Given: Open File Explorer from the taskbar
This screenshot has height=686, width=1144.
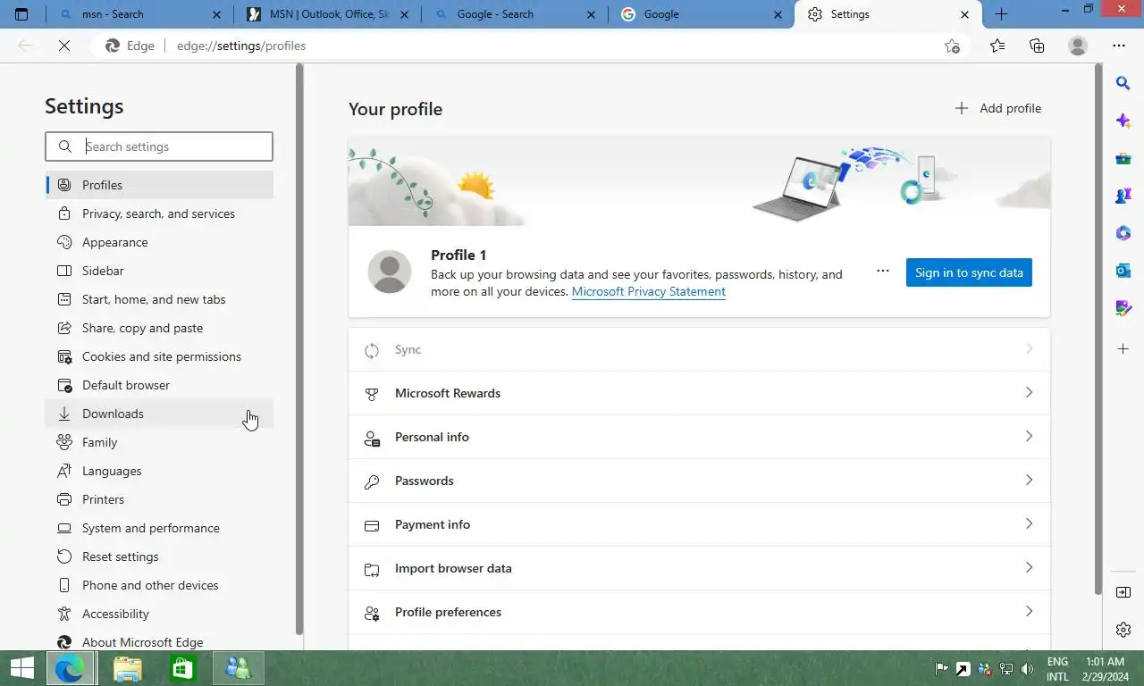Looking at the screenshot, I should point(127,668).
